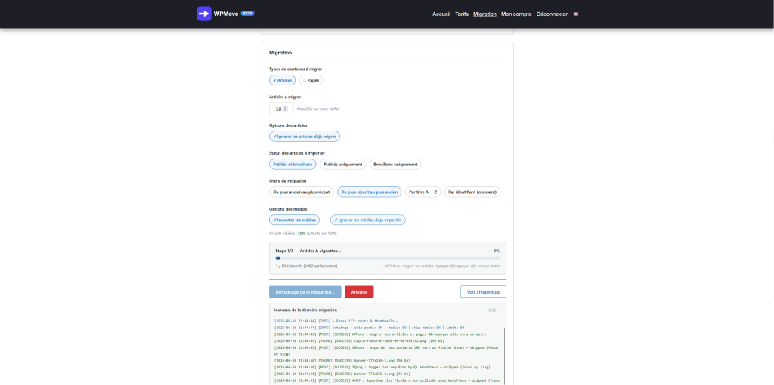Open the Accueil menu item
This screenshot has width=774, height=385.
pyautogui.click(x=441, y=14)
